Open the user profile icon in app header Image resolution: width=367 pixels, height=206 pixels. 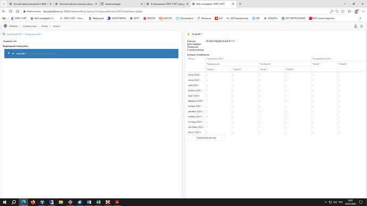pos(355,26)
